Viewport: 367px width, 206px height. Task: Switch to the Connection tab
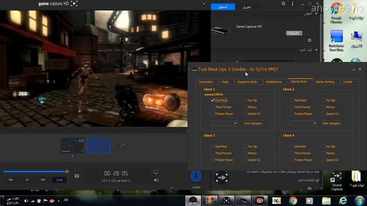point(206,82)
